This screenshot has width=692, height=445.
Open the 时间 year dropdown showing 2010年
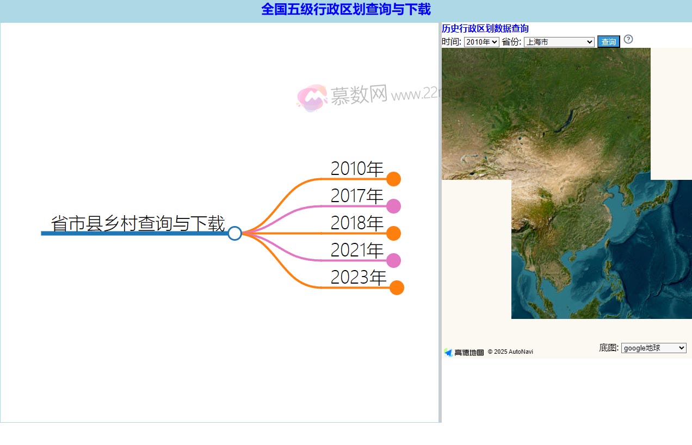pos(481,42)
